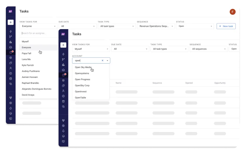Click the gear settings icon in the back window sidebar
The height and width of the screenshot is (153, 245).
coord(11,103)
